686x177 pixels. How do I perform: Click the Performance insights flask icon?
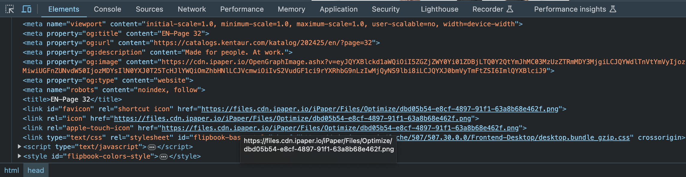coord(613,9)
